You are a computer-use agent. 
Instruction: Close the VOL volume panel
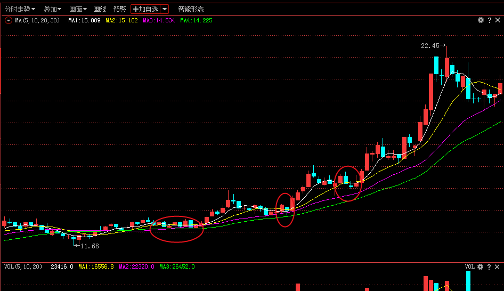[497, 266]
